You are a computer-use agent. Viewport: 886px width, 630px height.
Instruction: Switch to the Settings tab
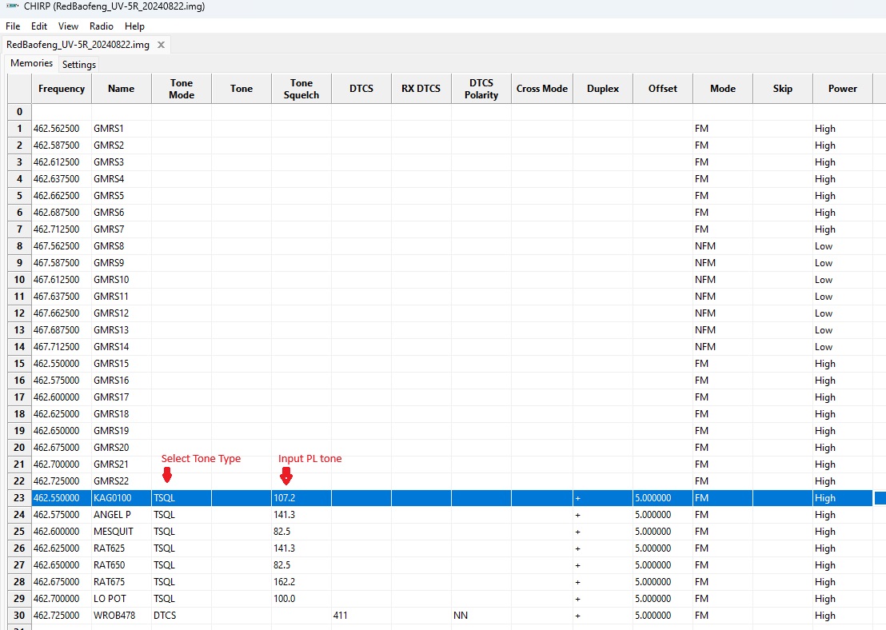pyautogui.click(x=79, y=65)
